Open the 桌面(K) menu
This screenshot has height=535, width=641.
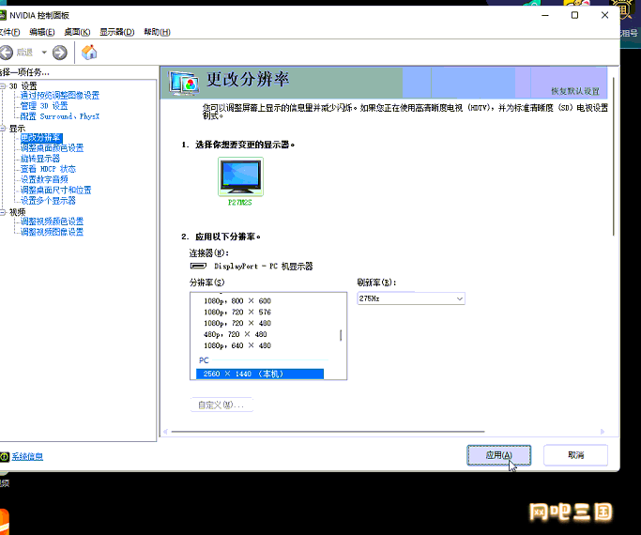click(77, 32)
